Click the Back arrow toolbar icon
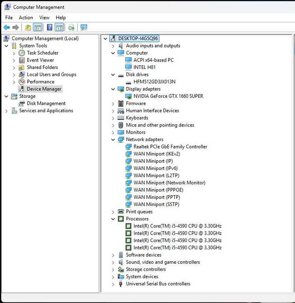Image resolution: width=295 pixels, height=303 pixels. [6, 27]
